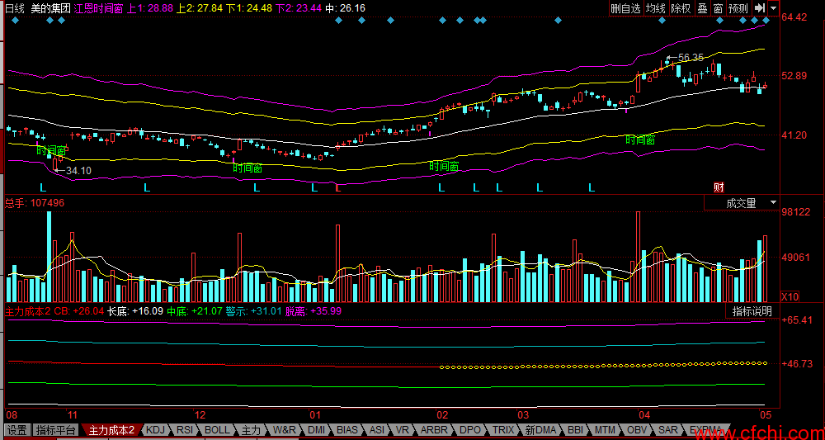The image size is (825, 440).
Task: Open the 指标说明 indicator description
Action: (752, 311)
